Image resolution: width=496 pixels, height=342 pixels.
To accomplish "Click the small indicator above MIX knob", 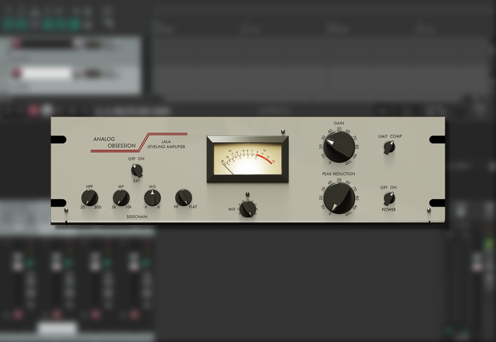I will point(248,194).
